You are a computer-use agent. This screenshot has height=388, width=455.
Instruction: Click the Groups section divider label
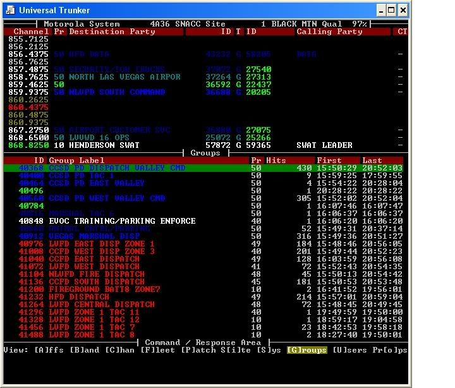[x=205, y=153]
